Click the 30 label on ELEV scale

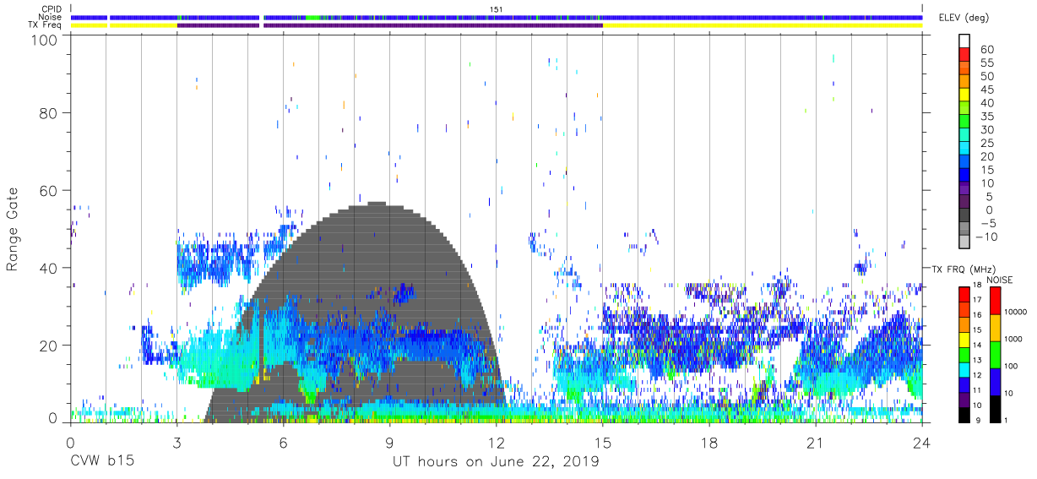(x=987, y=129)
